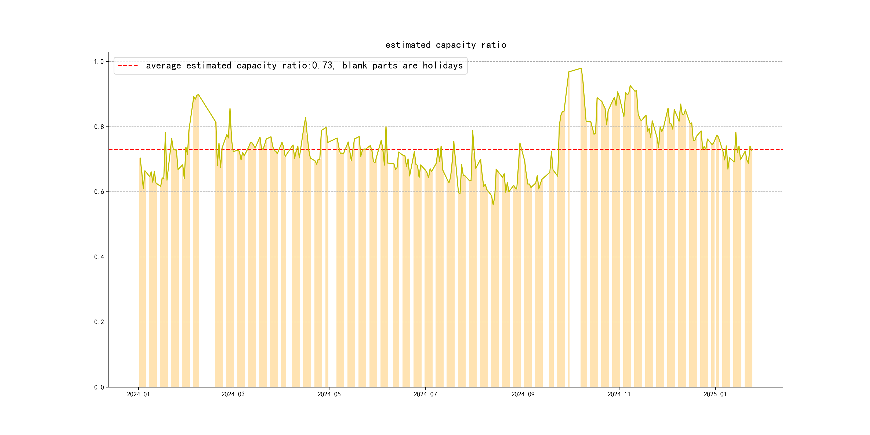Image resolution: width=870 pixels, height=435 pixels.
Task: Click the 2024-03 x-axis tick label
Action: (233, 394)
